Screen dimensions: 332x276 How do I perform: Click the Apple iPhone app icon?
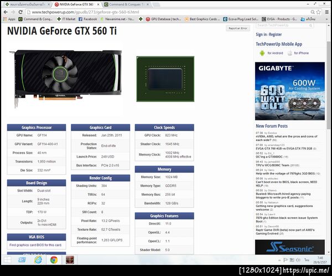(x=289, y=53)
